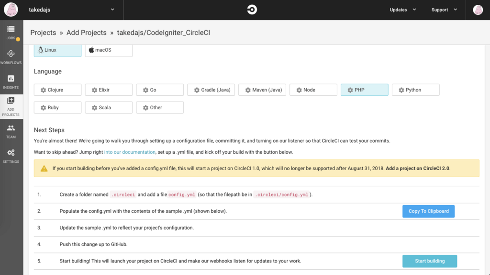Screen dimensions: 490x275
Task: Choose Node as the language
Action: coord(313,90)
